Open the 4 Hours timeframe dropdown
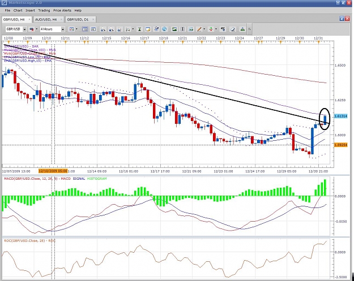 tap(52, 29)
